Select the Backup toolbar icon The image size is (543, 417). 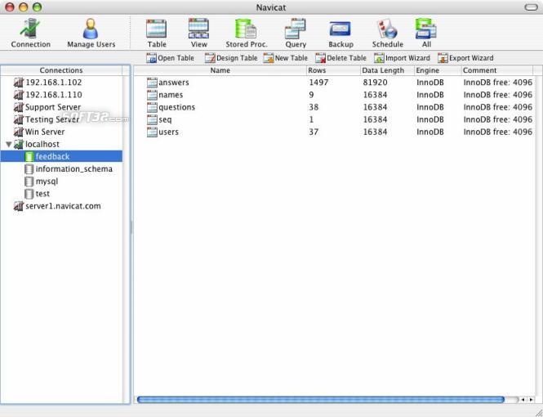(340, 34)
